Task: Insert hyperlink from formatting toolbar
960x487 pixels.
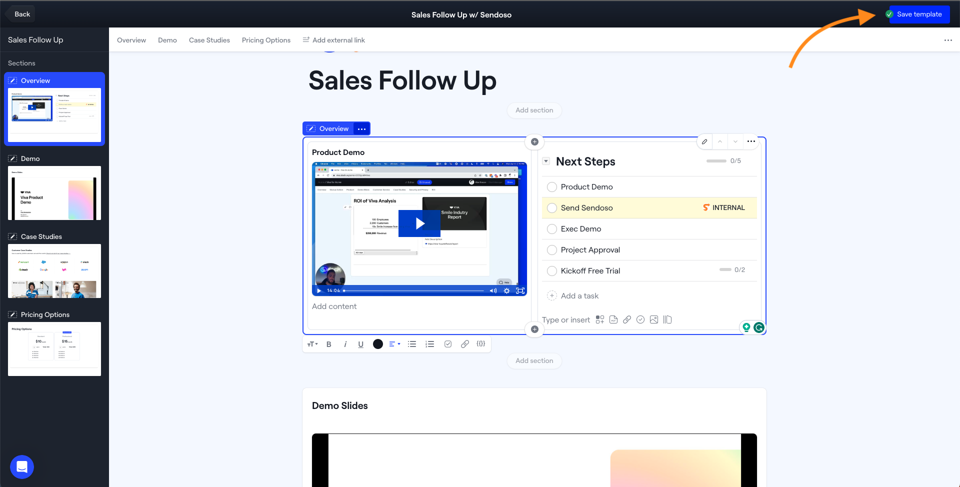Action: (465, 344)
